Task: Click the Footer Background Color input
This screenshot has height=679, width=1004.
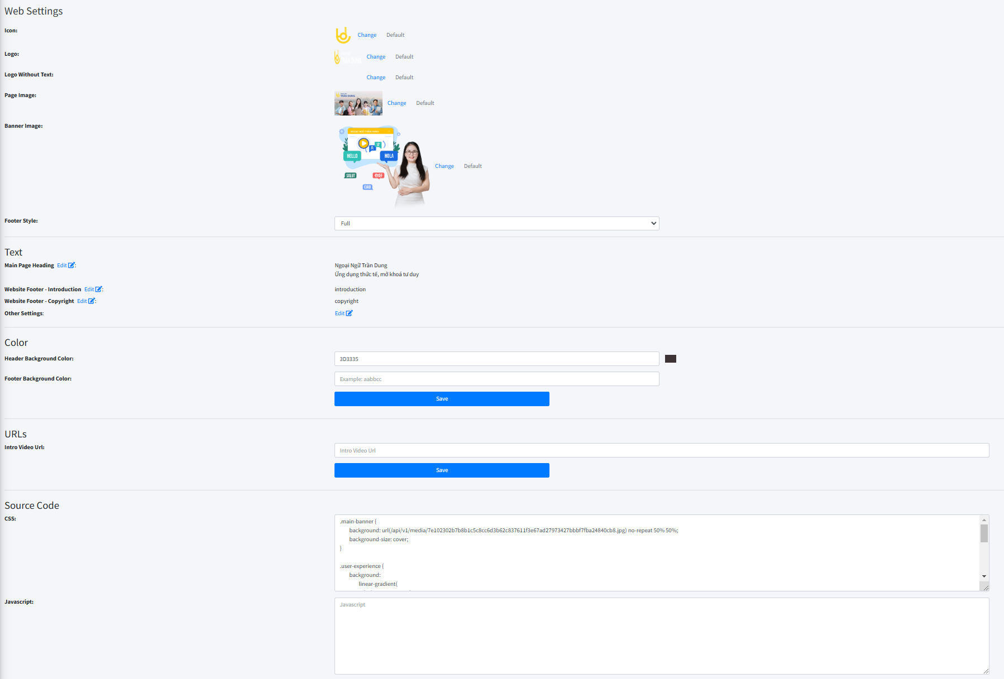Action: (496, 379)
